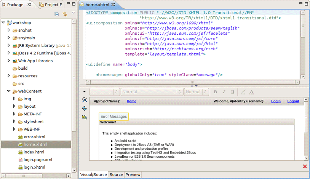Click the Collapse All icon in Package panel
This screenshot has width=310, height=179.
[x=57, y=14]
